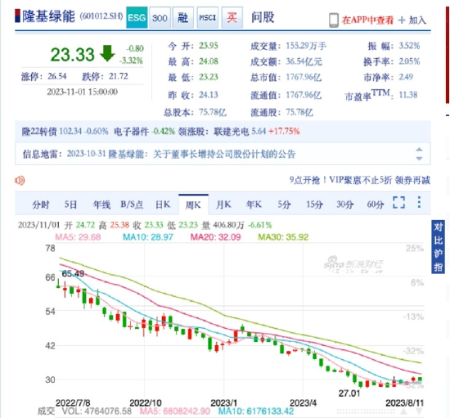450x418 pixels.
Task: Switch to 5日 chart tab
Action: [70, 205]
